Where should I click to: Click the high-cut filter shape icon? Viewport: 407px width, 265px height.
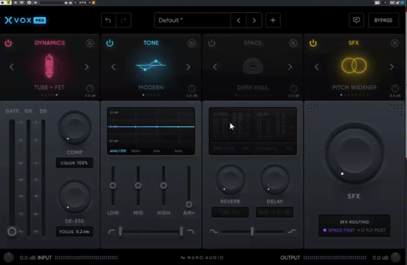190,231
